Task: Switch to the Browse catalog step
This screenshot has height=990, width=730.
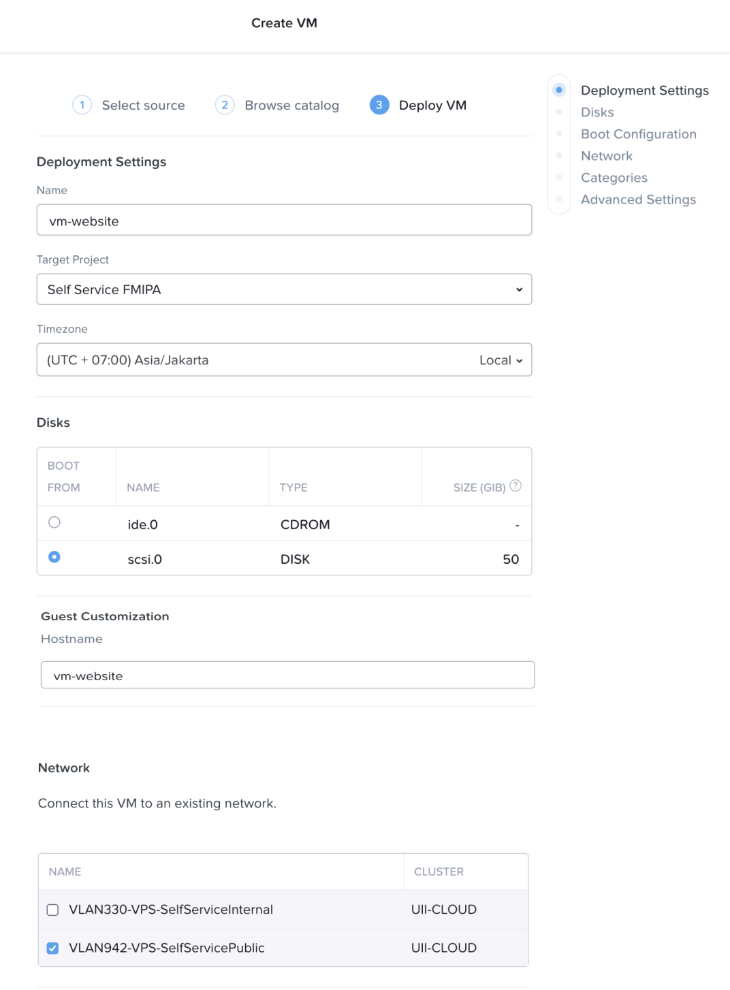Action: 291,105
